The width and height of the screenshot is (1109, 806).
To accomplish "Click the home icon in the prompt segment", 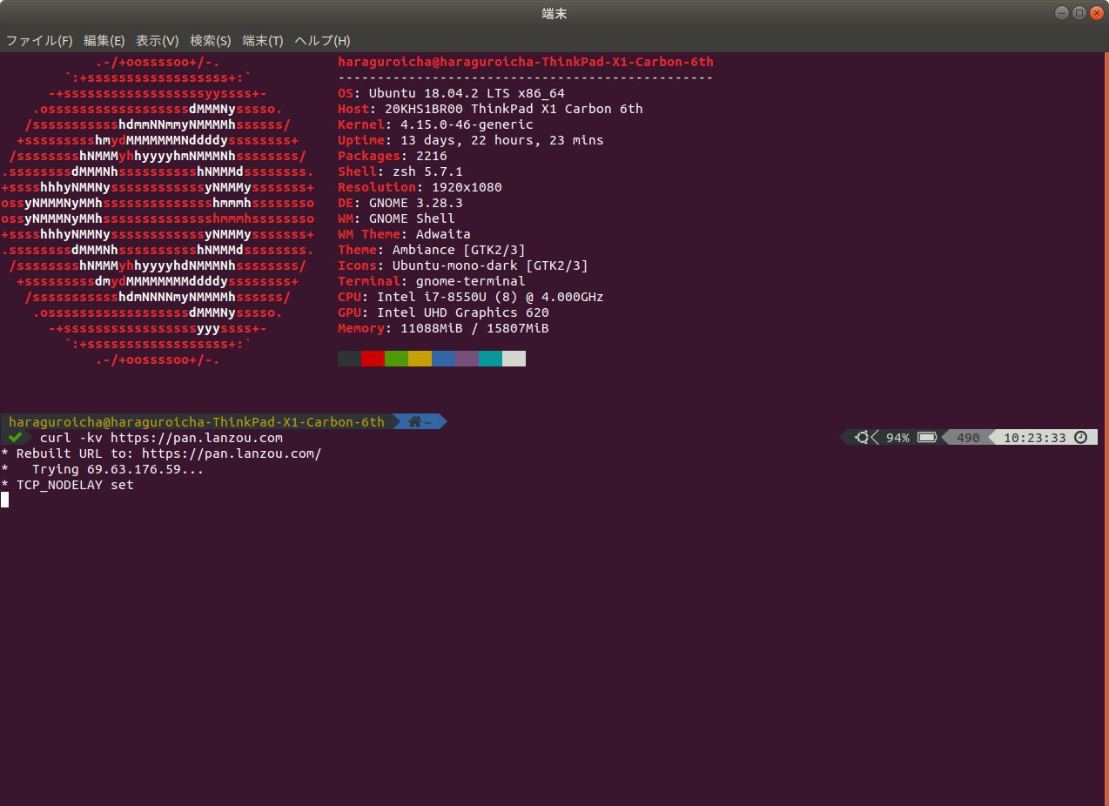I will (414, 422).
